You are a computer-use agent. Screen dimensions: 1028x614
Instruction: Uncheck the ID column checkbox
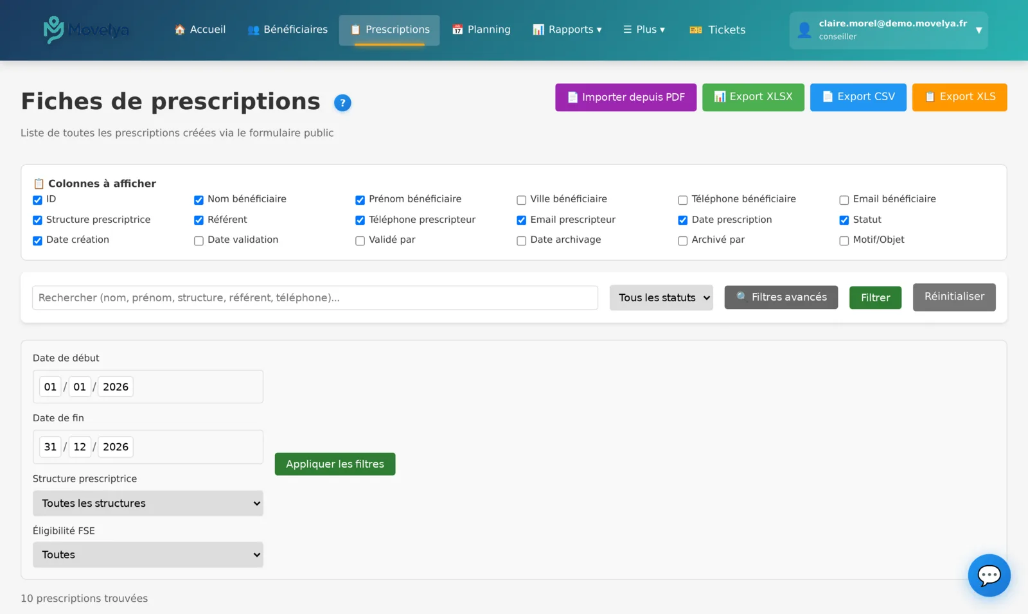pyautogui.click(x=37, y=200)
